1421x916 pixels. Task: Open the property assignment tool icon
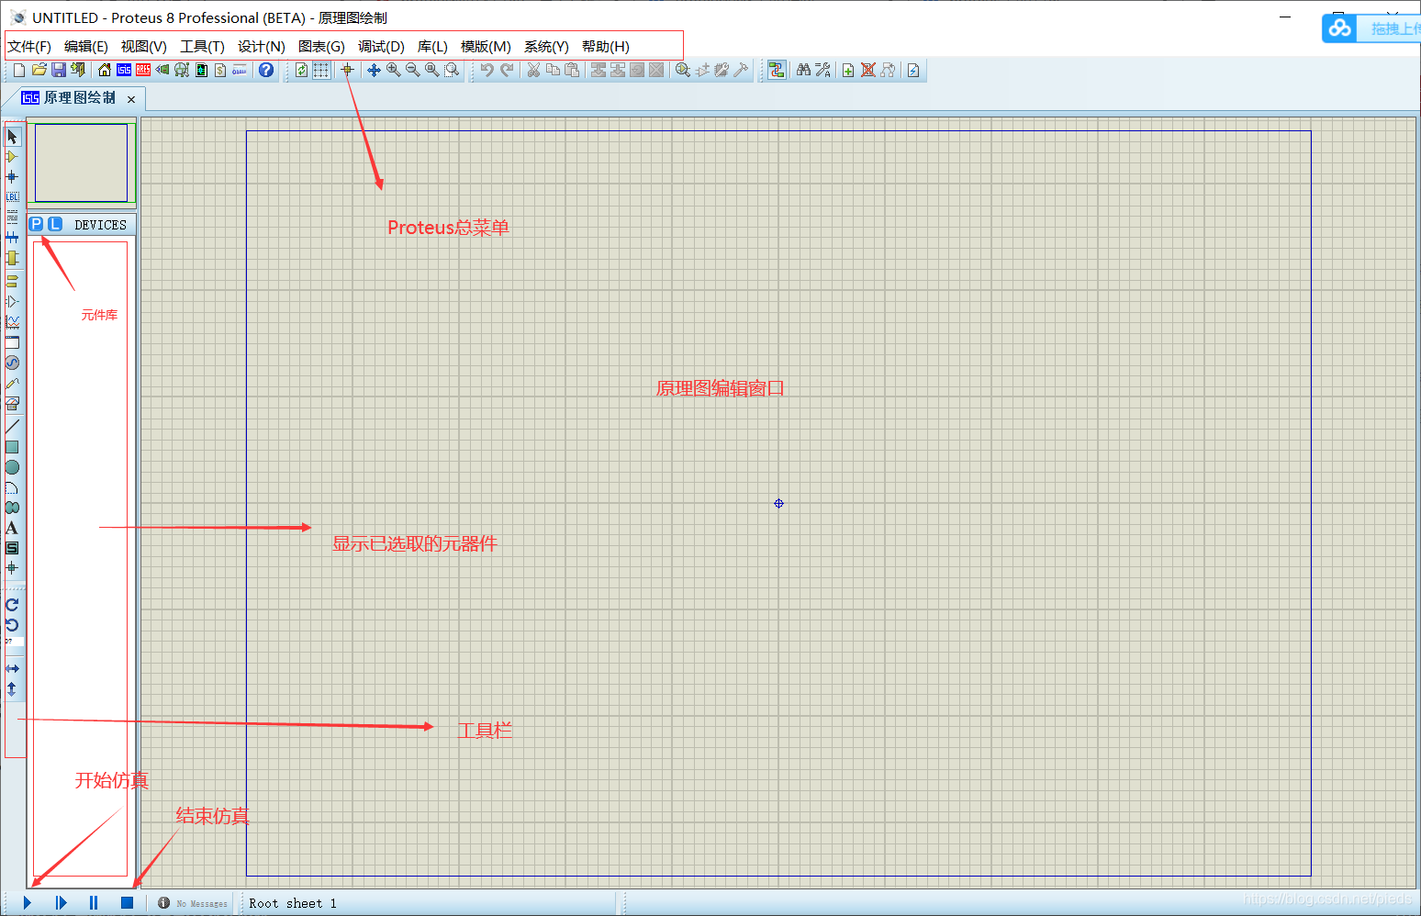[x=823, y=70]
